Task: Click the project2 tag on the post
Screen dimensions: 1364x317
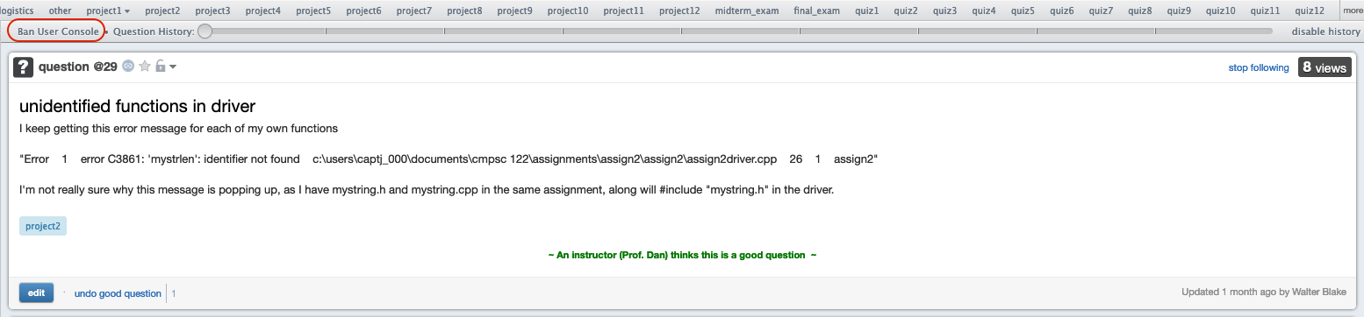Action: point(43,226)
